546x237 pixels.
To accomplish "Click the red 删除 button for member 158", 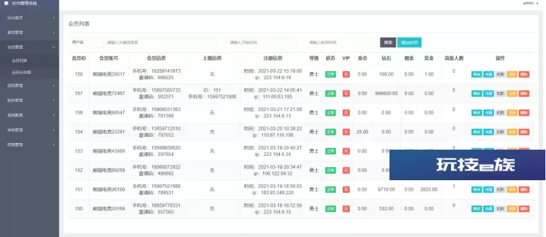I will pyautogui.click(x=524, y=75).
